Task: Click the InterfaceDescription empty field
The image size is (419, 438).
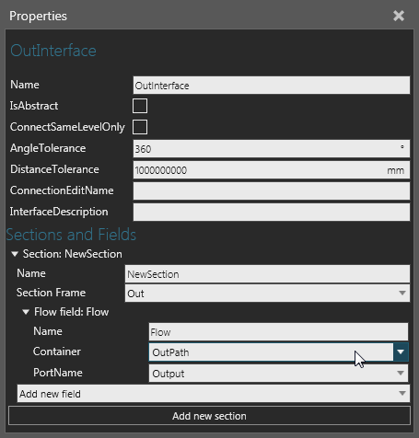Action: 272,213
